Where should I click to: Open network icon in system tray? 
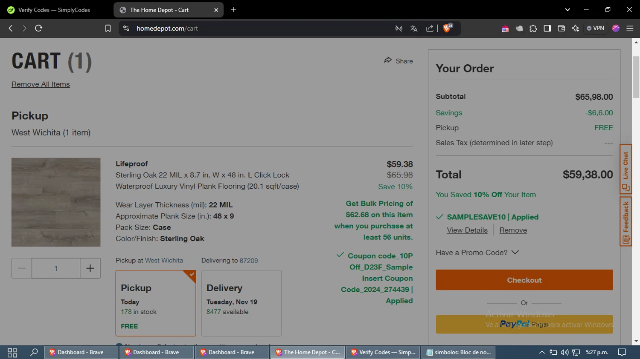[576, 353]
